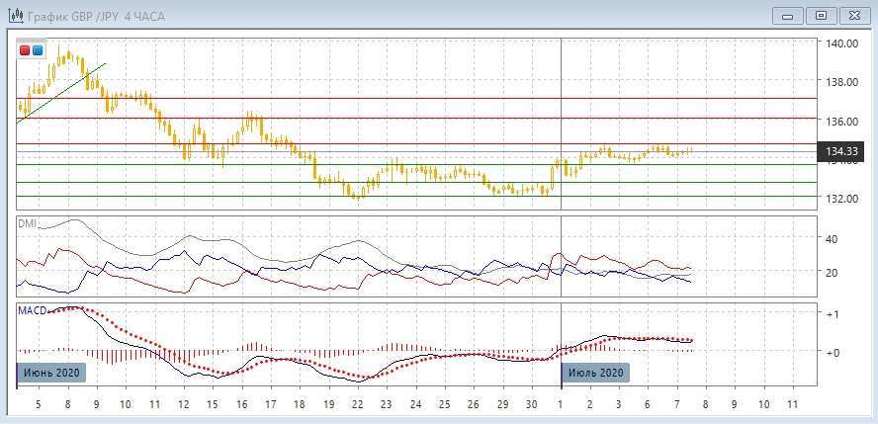Click the +1 MACD scale label
This screenshot has width=878, height=424.
834,313
